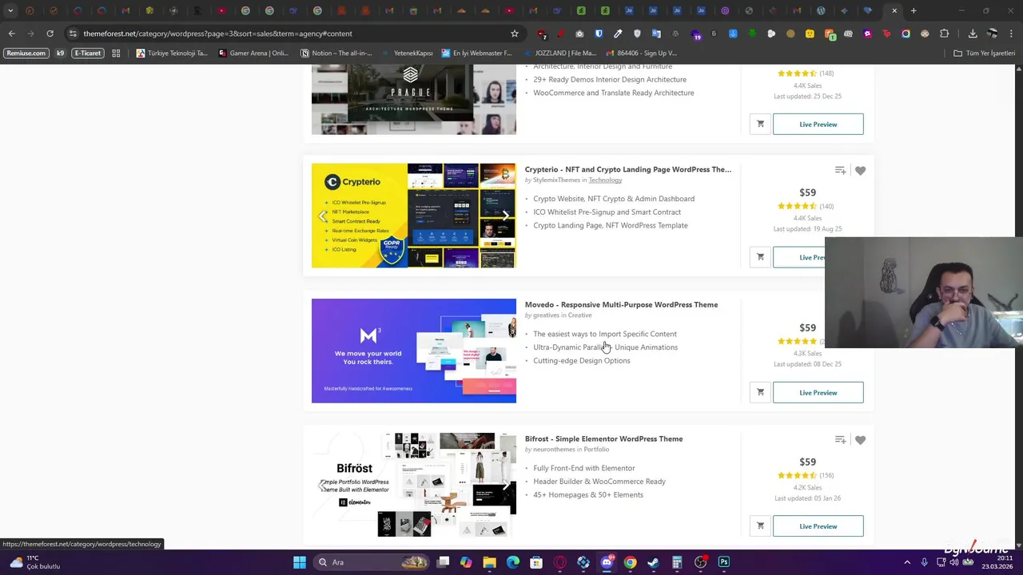Add Movedo theme to cart
The width and height of the screenshot is (1023, 575).
760,392
